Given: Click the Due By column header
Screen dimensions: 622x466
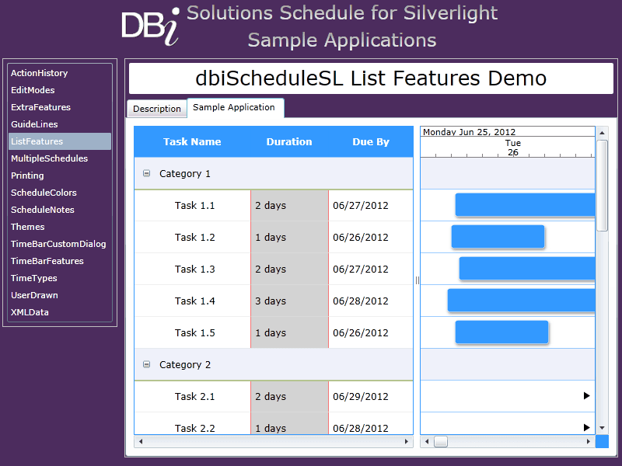Looking at the screenshot, I should (x=371, y=142).
